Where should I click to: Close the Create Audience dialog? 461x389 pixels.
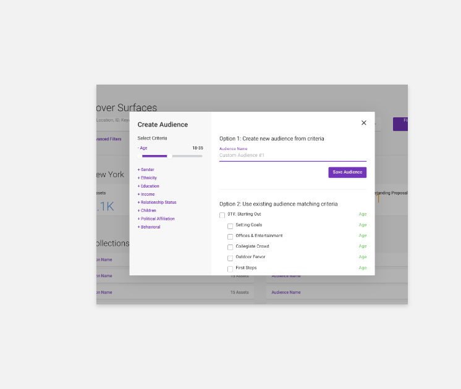[x=364, y=123]
